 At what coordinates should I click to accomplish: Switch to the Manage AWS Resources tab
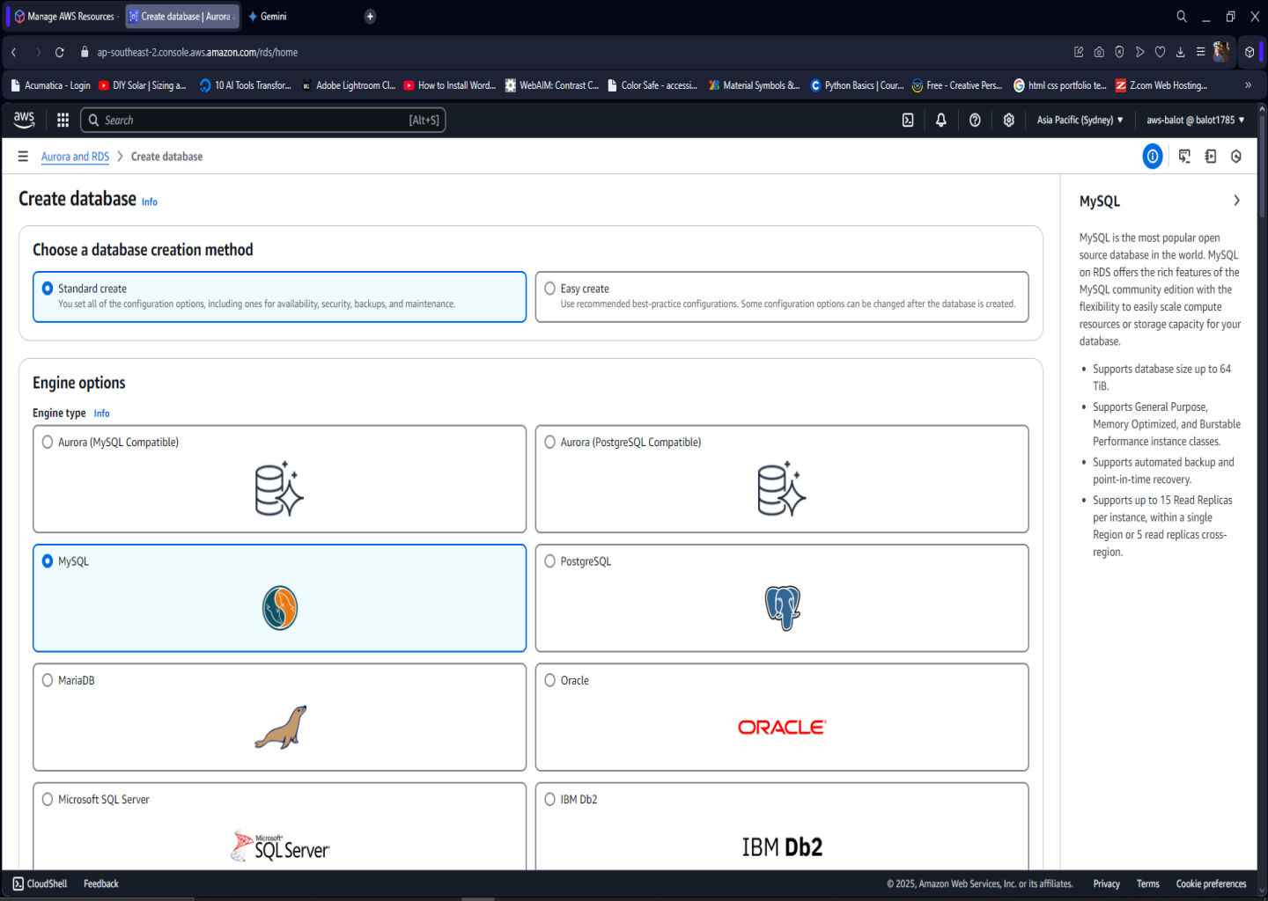pos(66,16)
